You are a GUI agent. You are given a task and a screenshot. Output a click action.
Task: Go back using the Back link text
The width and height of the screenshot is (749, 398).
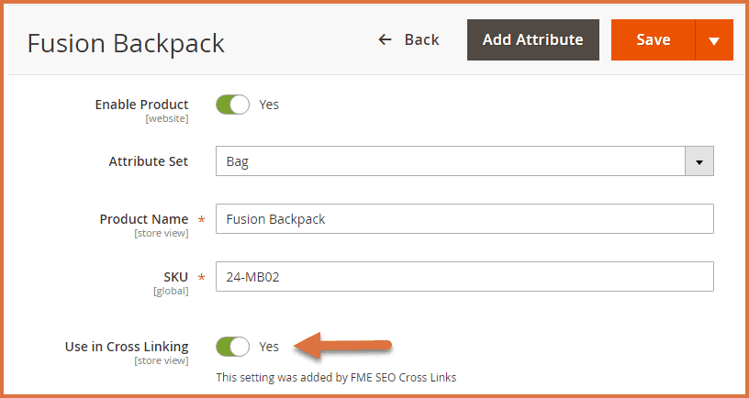point(421,39)
